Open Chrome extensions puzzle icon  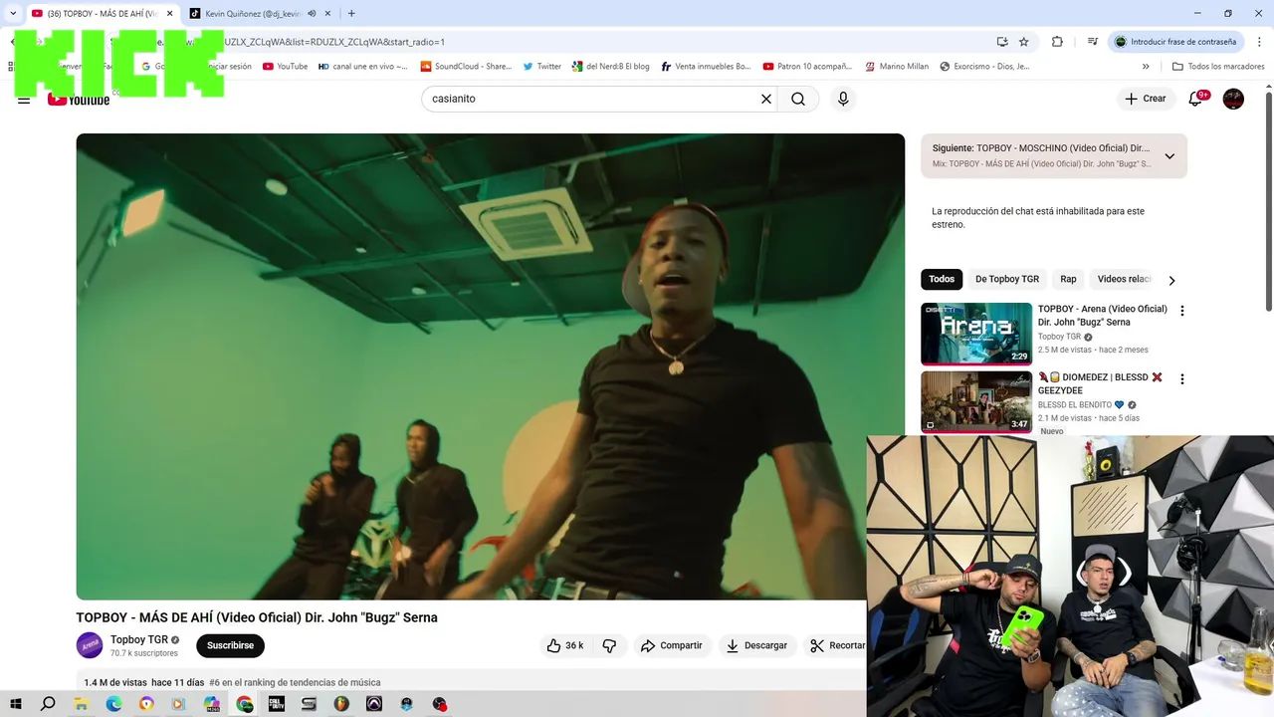1057,42
